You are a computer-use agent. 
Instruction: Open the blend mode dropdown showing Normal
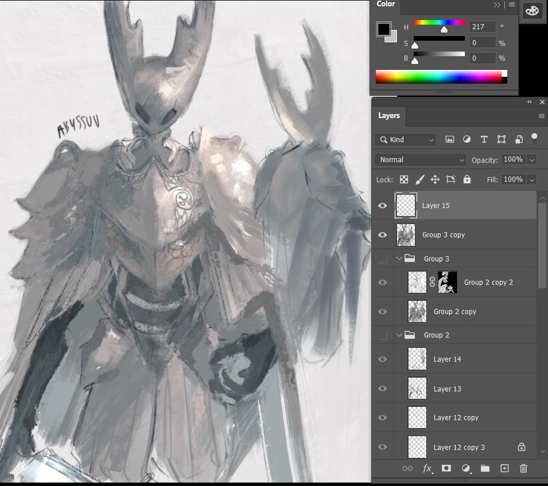[x=420, y=160]
